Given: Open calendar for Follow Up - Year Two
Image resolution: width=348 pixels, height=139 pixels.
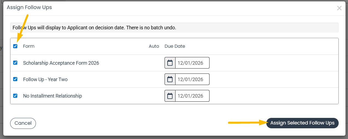Looking at the screenshot, I should pos(170,79).
